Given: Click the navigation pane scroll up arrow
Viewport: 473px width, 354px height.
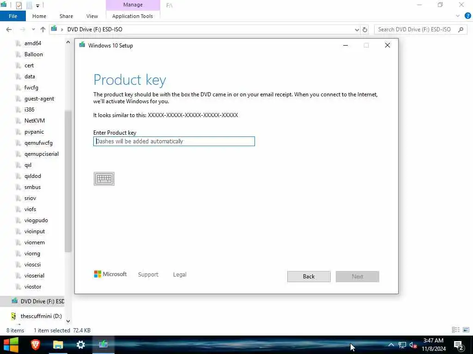Looking at the screenshot, I should click(68, 42).
